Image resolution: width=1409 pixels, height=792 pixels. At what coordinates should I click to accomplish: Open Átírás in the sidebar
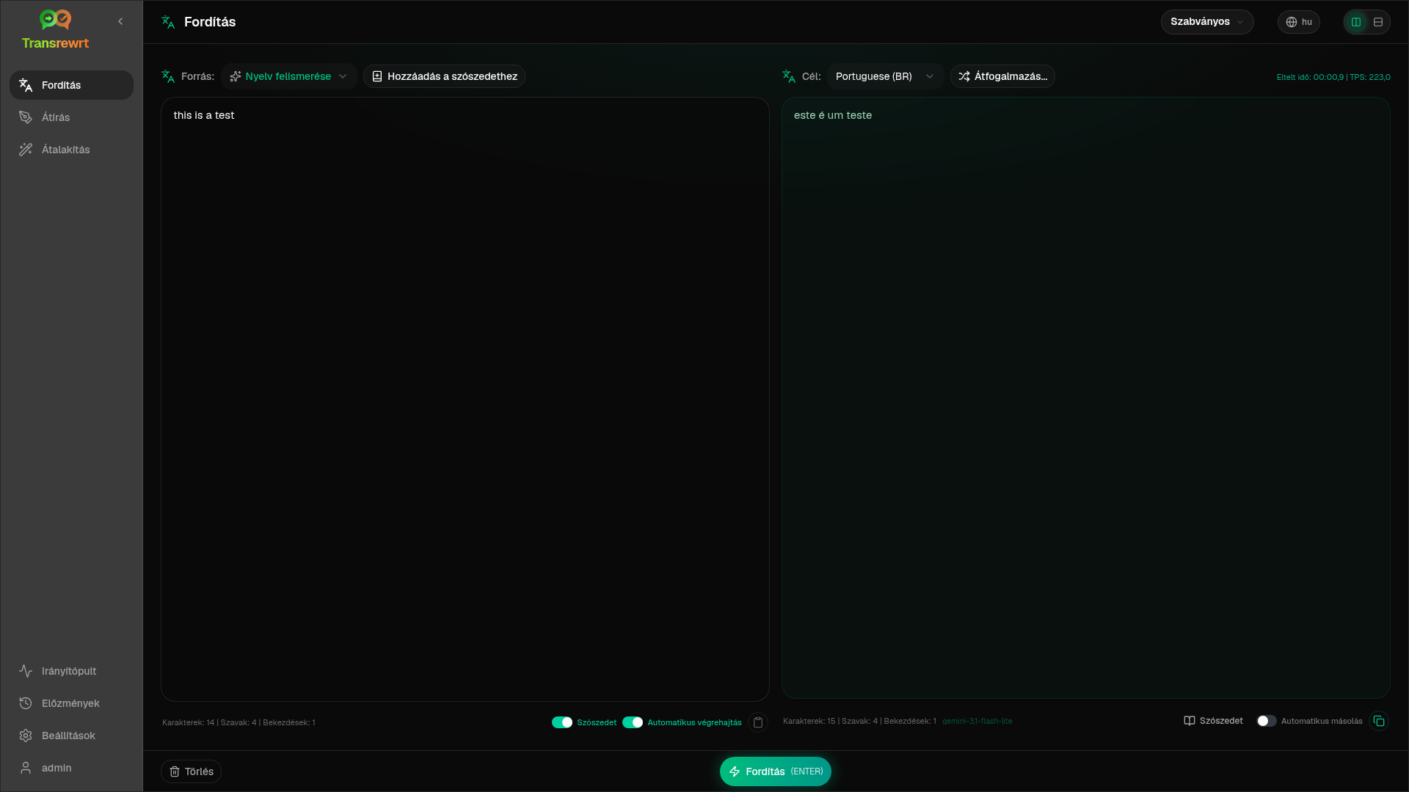[x=71, y=117]
